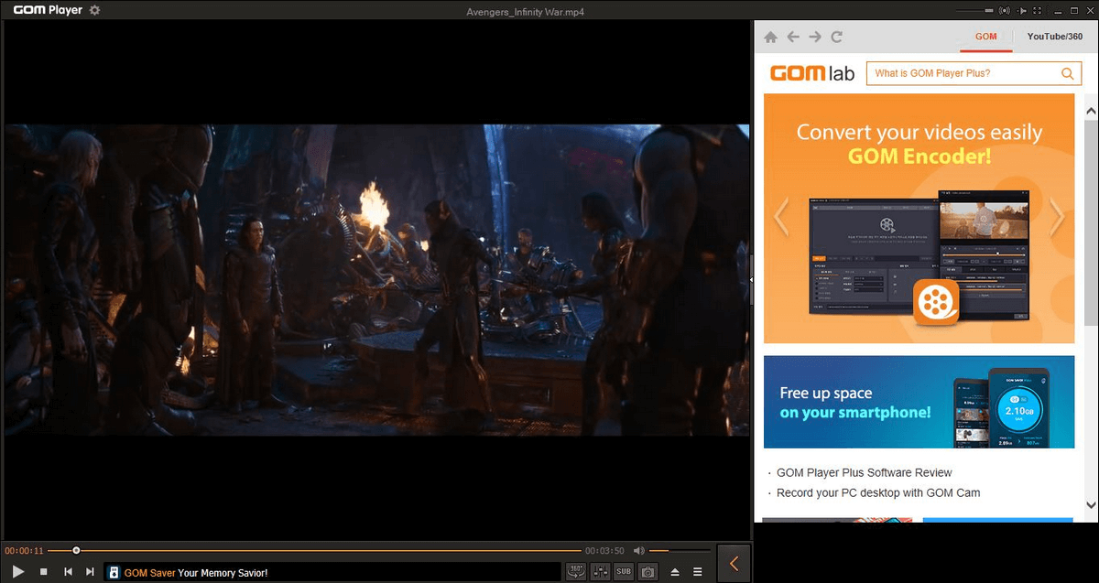Open the 360 degree video mode icon

576,572
